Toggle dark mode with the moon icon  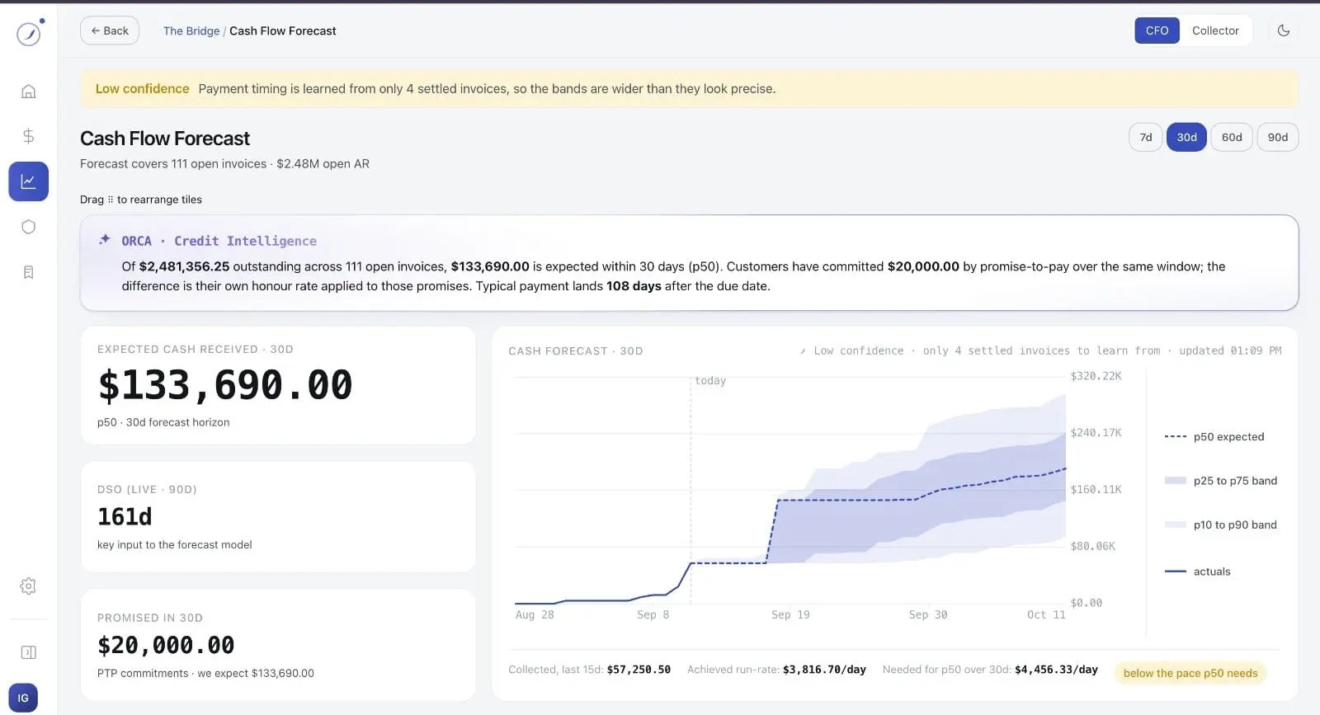(1284, 31)
